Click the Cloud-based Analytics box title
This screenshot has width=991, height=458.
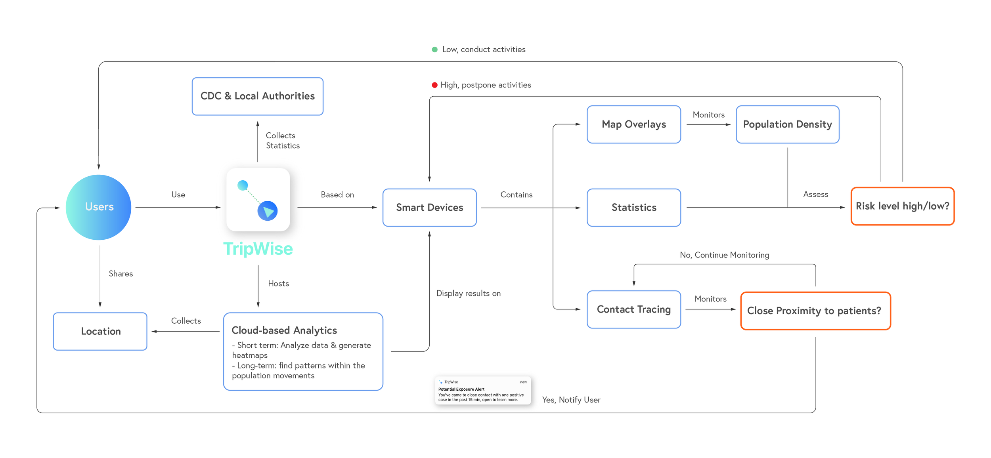(284, 330)
